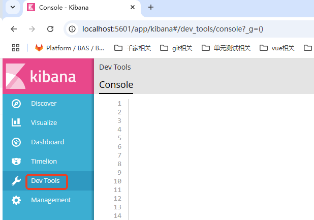Image resolution: width=314 pixels, height=220 pixels.
Task: Click the Dashboard menu label
Action: pos(48,142)
